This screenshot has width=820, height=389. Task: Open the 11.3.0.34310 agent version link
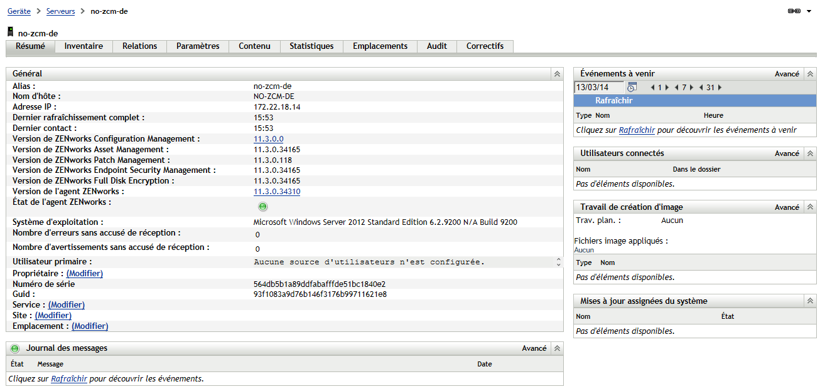point(277,192)
